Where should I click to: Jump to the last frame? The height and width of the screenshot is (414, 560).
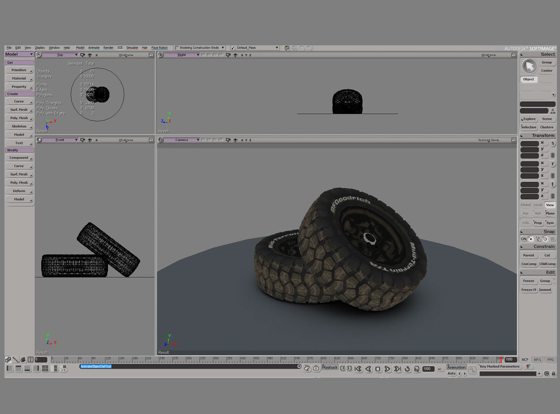[397, 369]
